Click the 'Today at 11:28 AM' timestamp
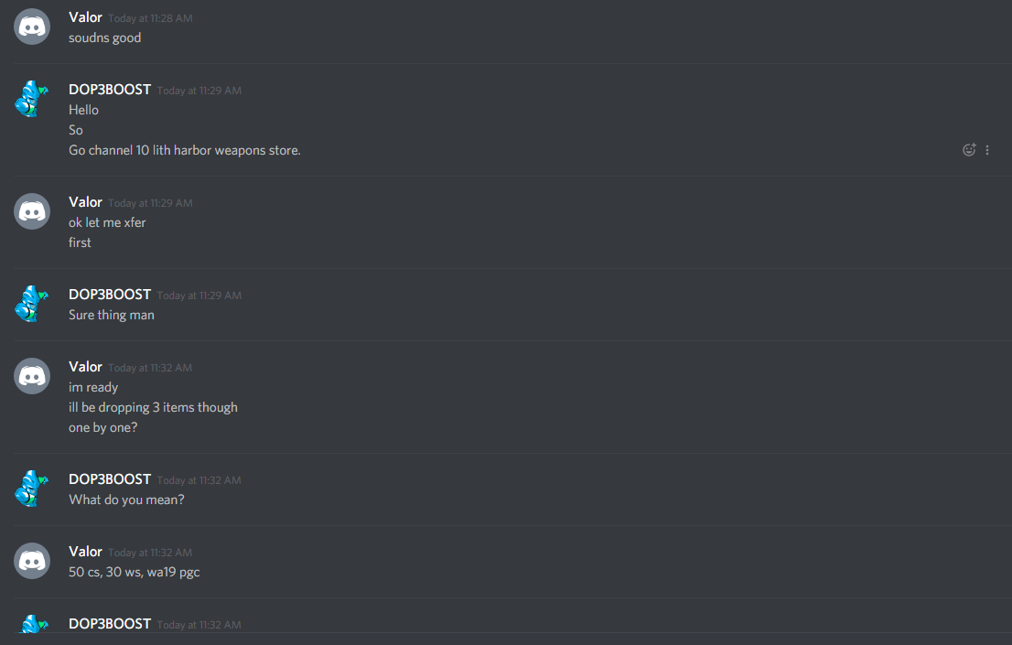Image resolution: width=1012 pixels, height=645 pixels. (150, 18)
